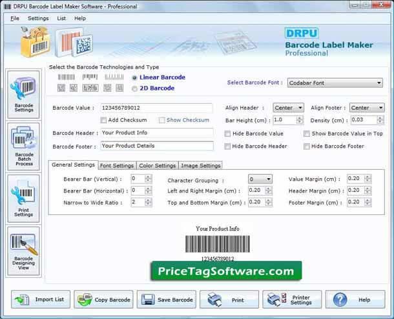
Task: Select the first 2D barcode sample icon
Action: coord(61,88)
